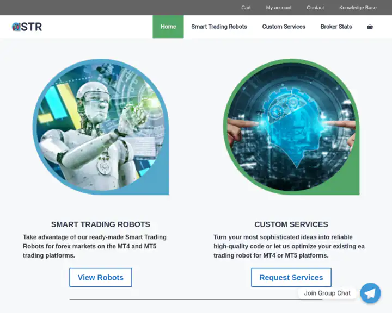
Task: Click the Join Group Chat label
Action: [327, 293]
